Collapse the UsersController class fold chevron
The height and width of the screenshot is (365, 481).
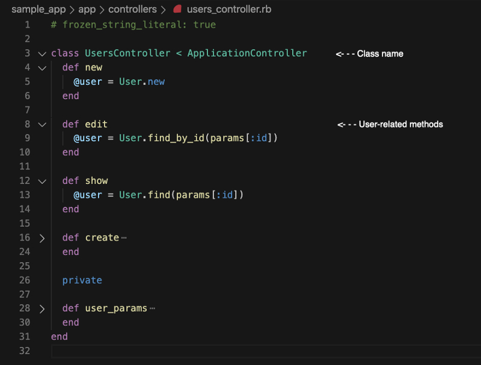tap(41, 54)
